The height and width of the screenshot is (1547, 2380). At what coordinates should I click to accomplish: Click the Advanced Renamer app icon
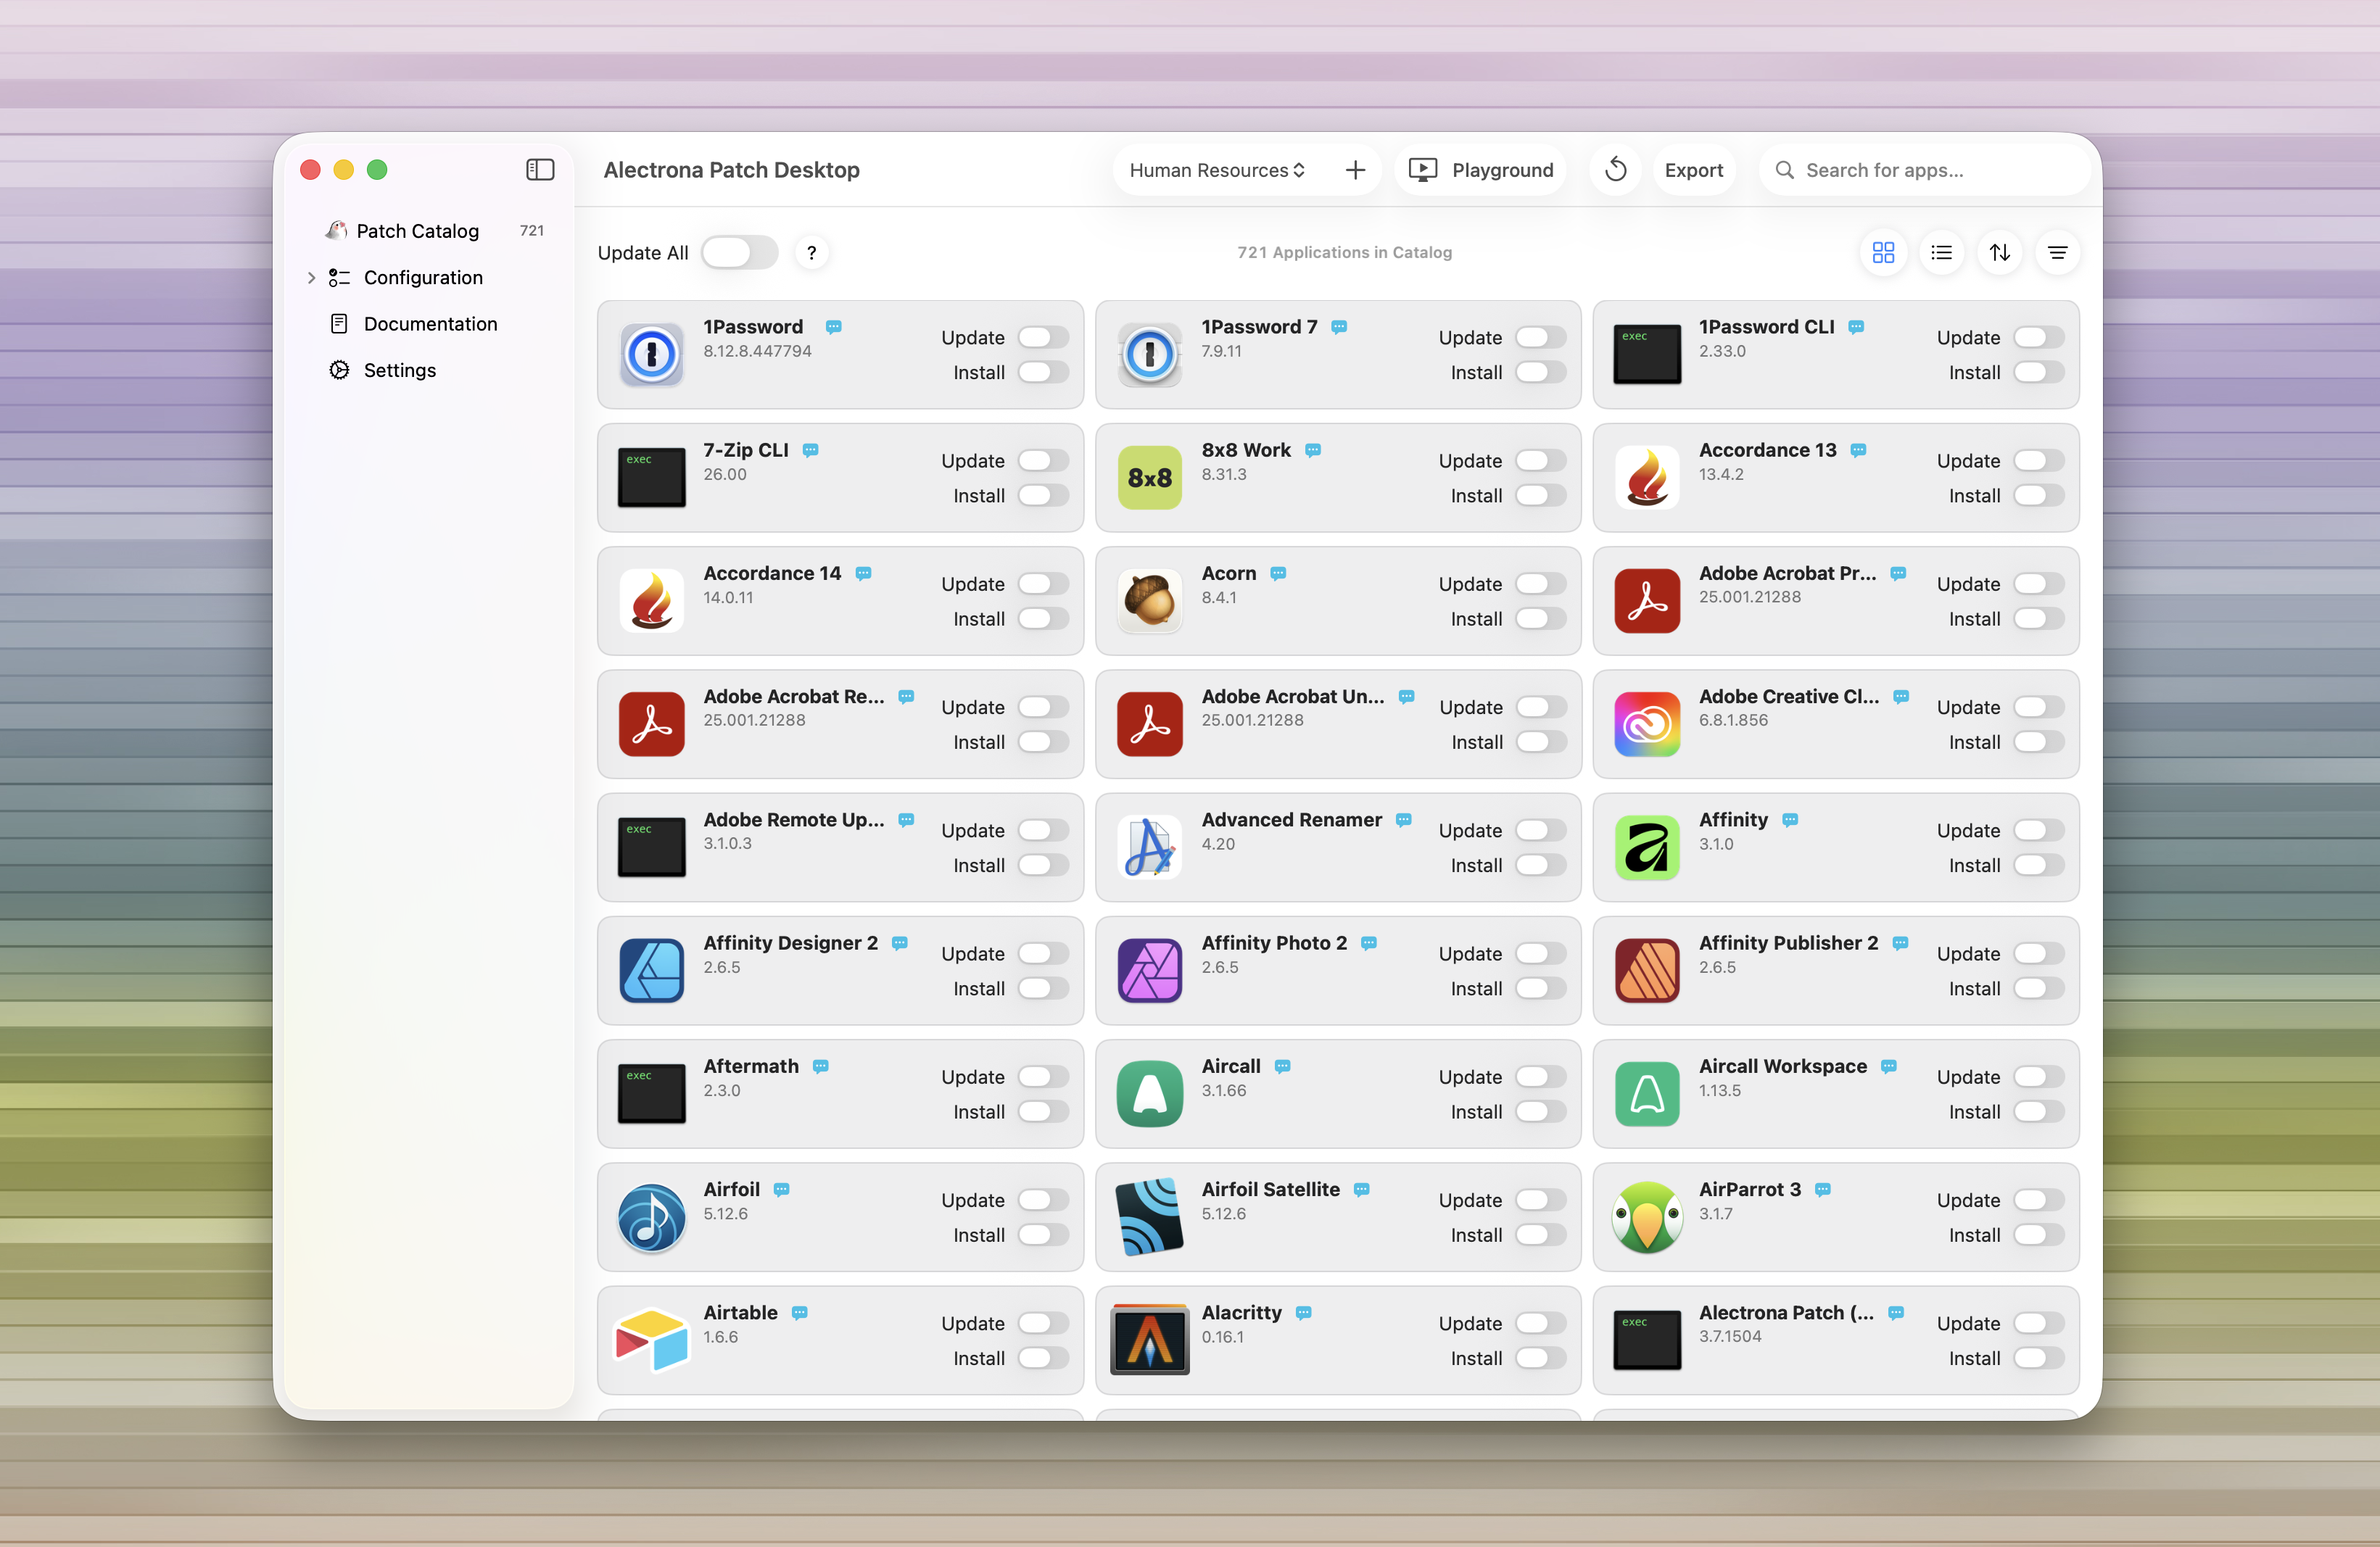click(1149, 847)
